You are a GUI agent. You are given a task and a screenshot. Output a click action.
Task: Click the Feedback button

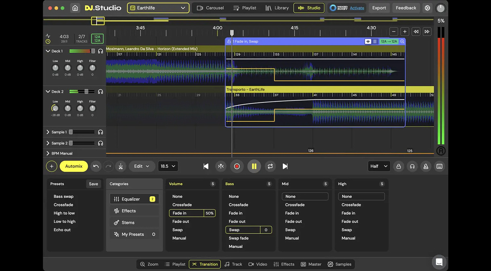click(406, 8)
